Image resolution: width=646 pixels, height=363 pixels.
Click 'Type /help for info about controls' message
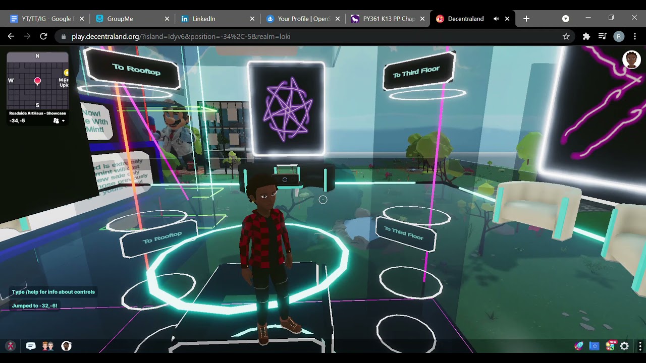[x=53, y=292]
